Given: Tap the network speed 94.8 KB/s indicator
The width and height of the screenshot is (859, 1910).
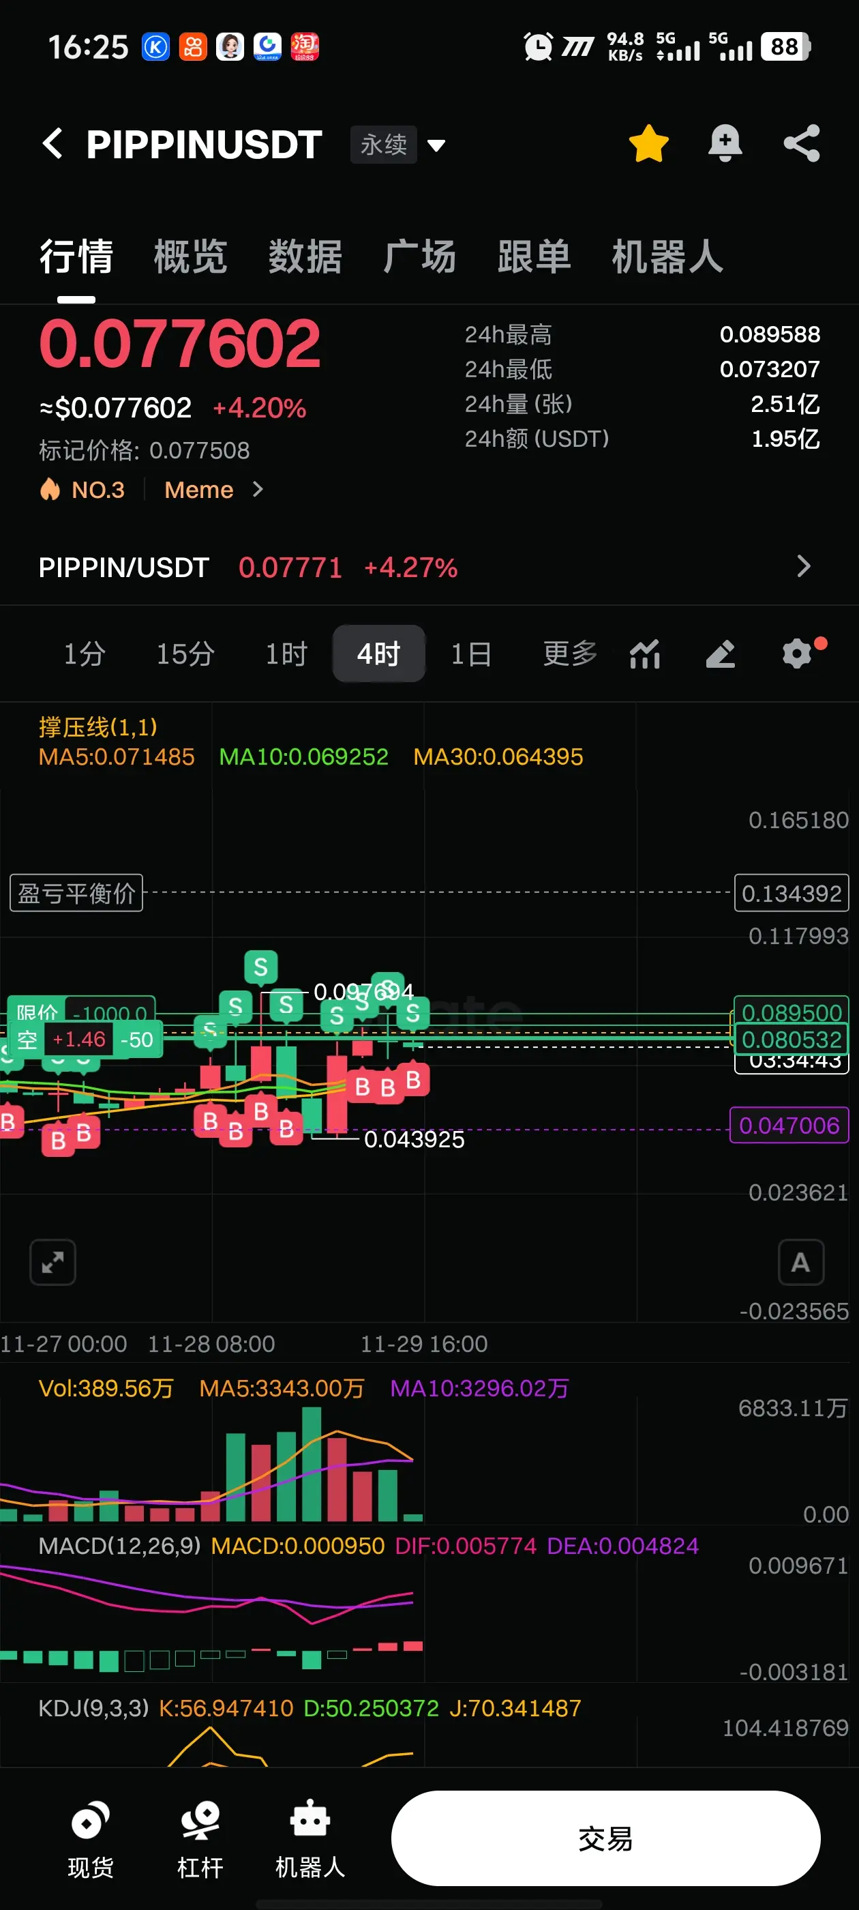Looking at the screenshot, I should point(624,46).
